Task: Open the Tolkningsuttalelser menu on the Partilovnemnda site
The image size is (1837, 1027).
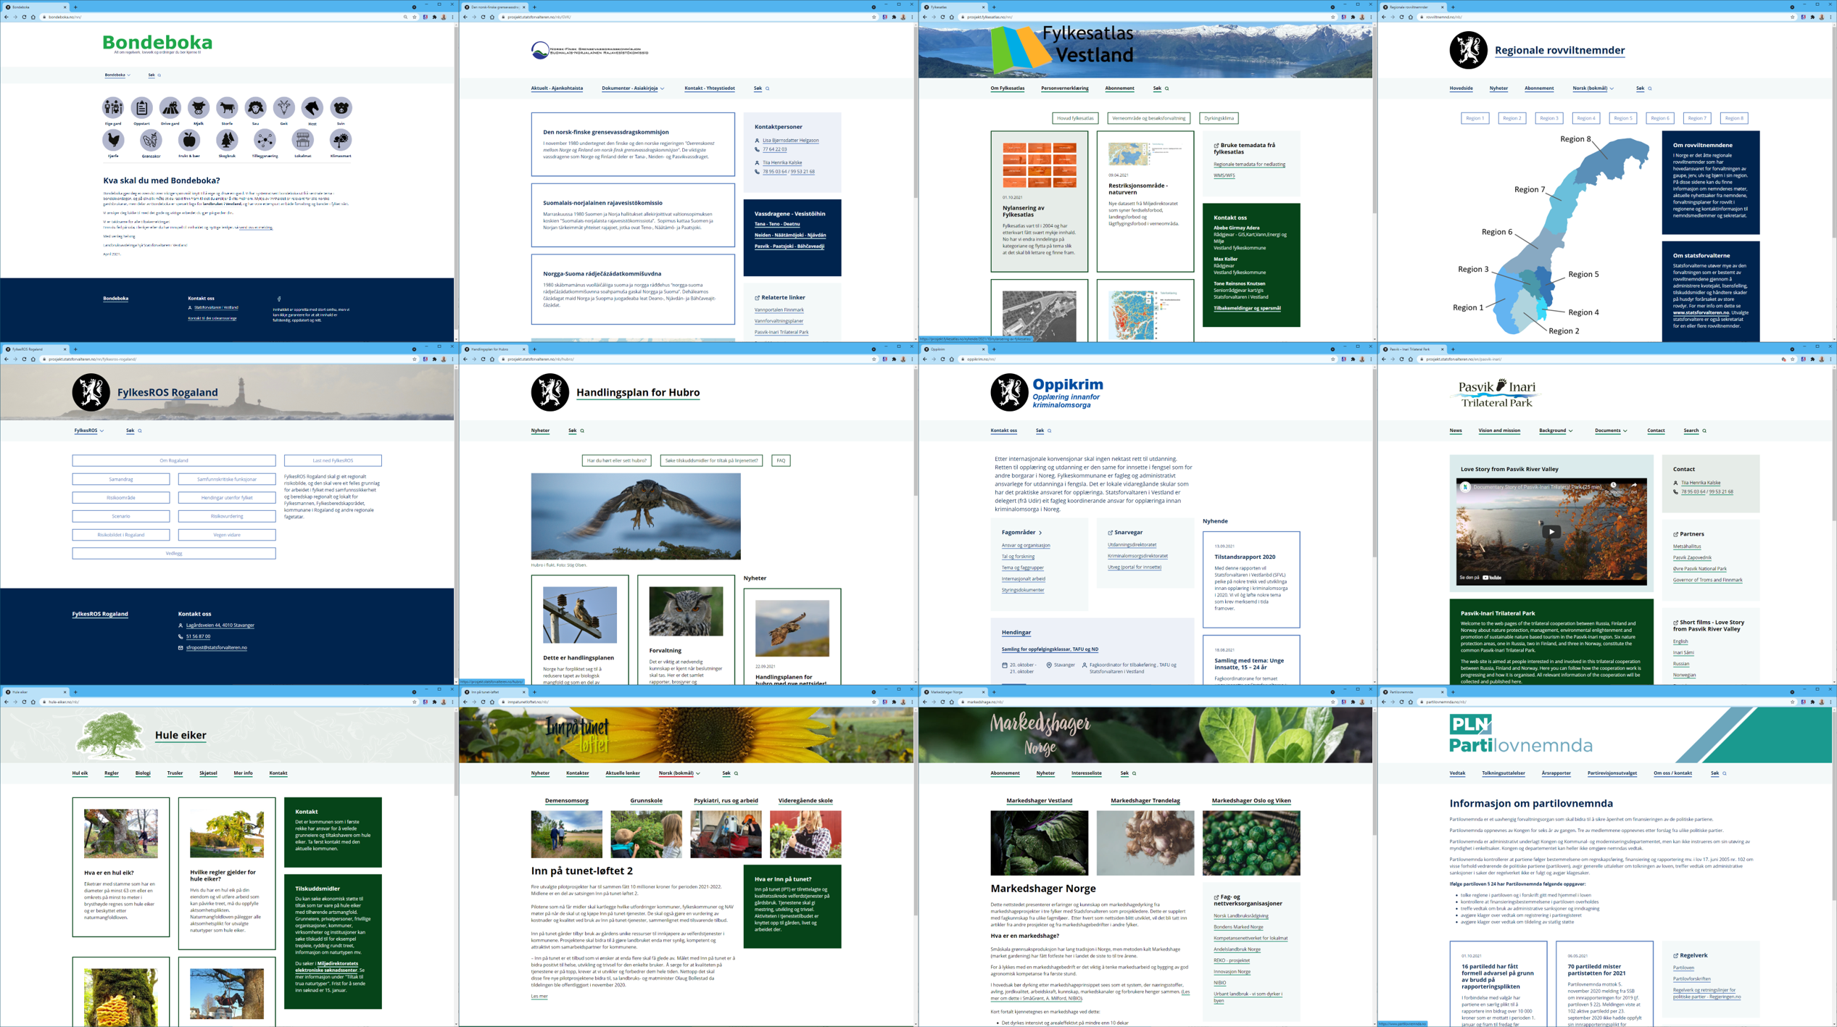Action: (1503, 773)
